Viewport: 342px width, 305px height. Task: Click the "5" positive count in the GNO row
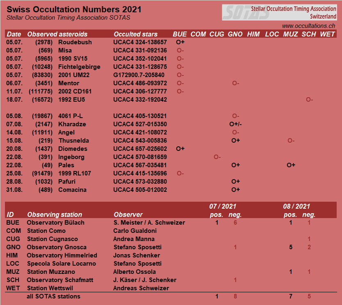pos(291,247)
